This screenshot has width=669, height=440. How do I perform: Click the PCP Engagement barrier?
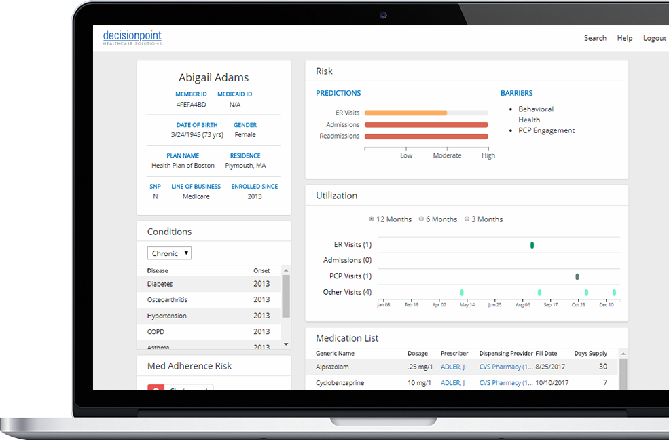point(546,130)
